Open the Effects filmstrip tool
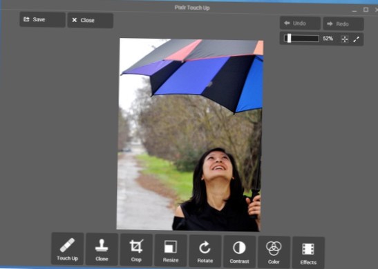Image resolution: width=378 pixels, height=269 pixels. (x=308, y=253)
